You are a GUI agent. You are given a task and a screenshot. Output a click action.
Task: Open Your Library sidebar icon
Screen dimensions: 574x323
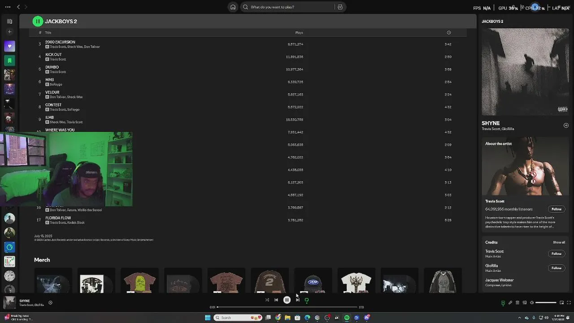9,21
